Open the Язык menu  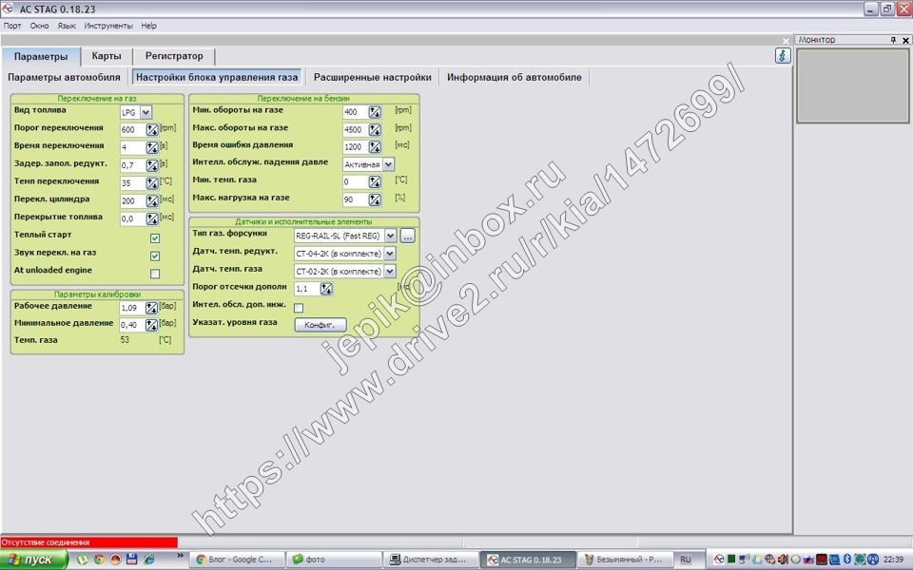pos(67,26)
